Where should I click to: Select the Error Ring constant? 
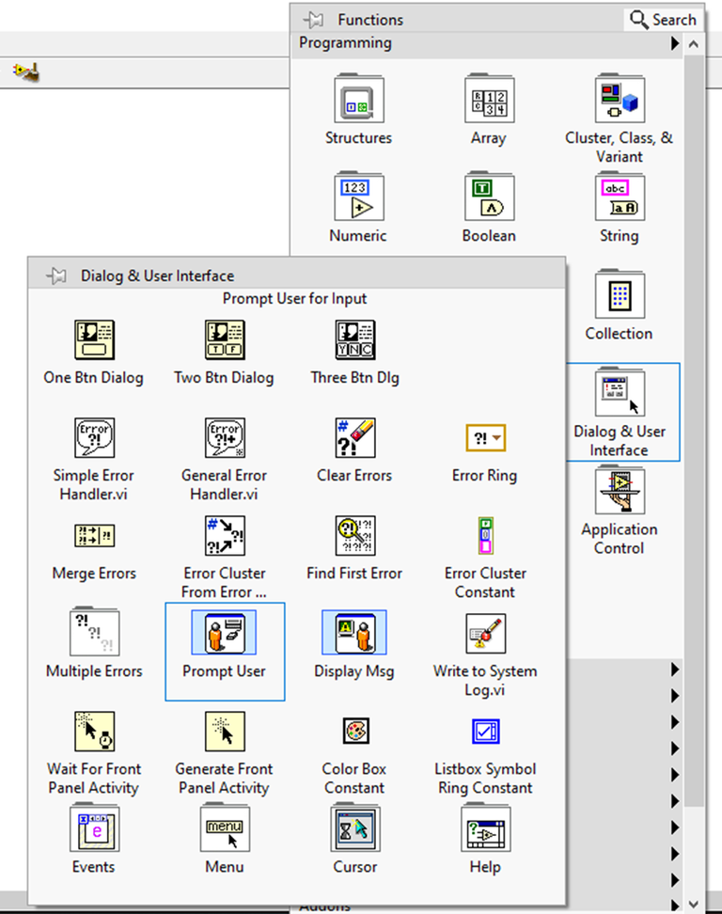click(x=485, y=438)
